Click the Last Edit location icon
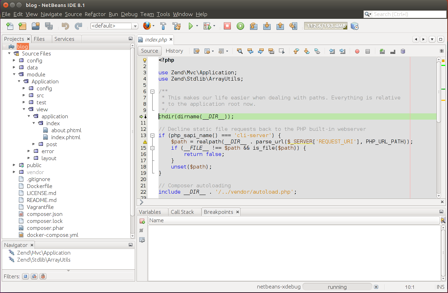 pos(197,51)
